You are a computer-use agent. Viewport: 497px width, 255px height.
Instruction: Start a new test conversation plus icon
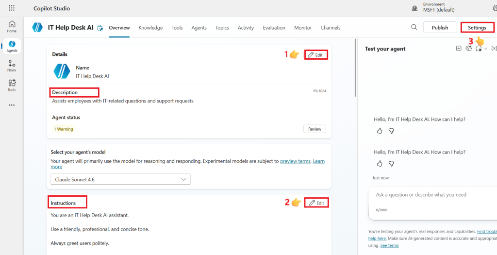coord(458,49)
